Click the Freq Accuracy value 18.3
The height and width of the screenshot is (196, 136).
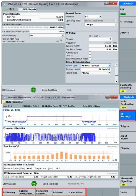[x=58, y=168]
